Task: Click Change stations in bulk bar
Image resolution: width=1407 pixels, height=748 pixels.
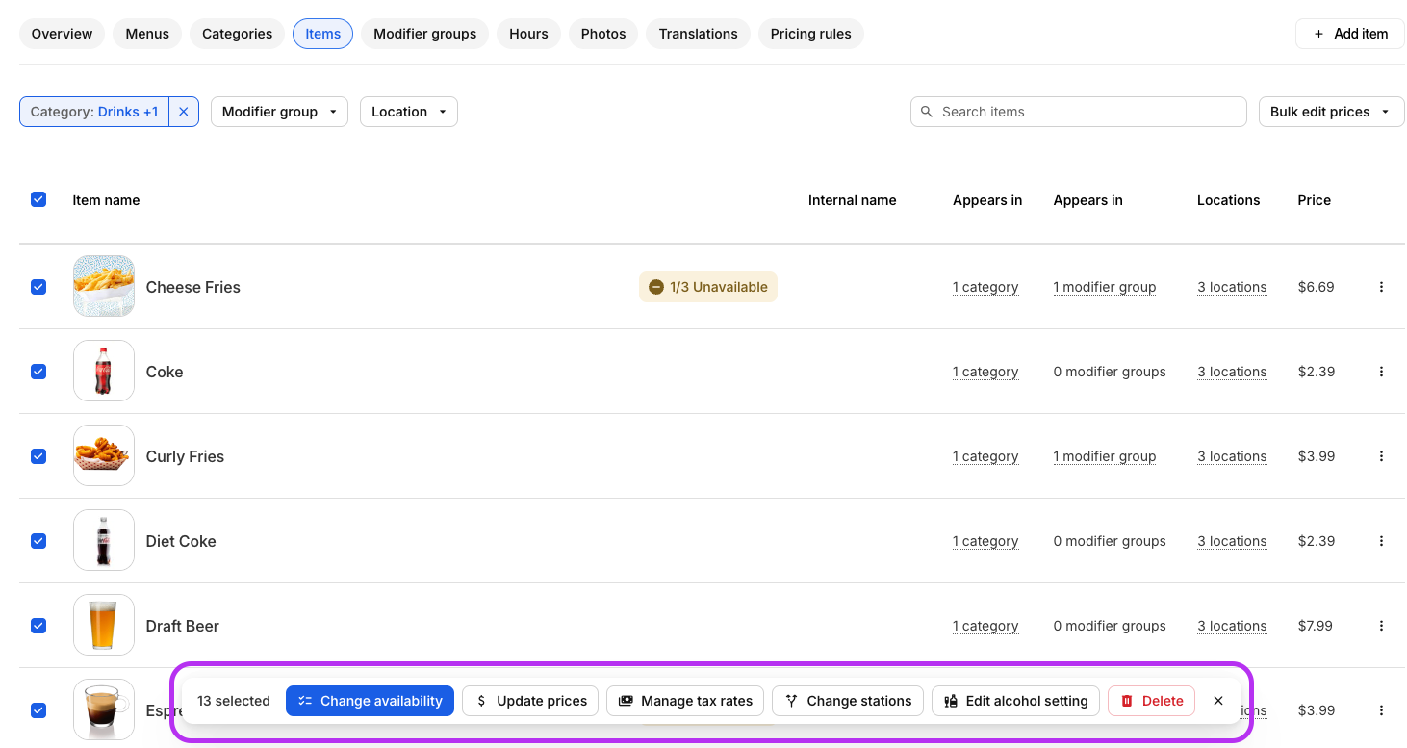Action: 847,701
